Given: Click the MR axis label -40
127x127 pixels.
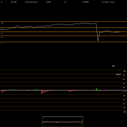Looking at the screenshot, I should pos(124,100).
